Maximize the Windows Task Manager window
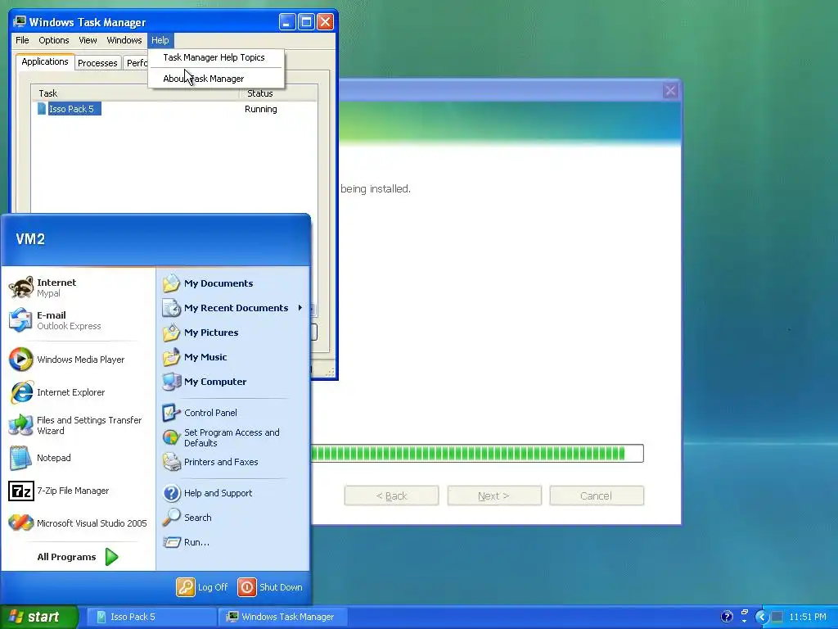Image resolution: width=838 pixels, height=629 pixels. tap(306, 22)
